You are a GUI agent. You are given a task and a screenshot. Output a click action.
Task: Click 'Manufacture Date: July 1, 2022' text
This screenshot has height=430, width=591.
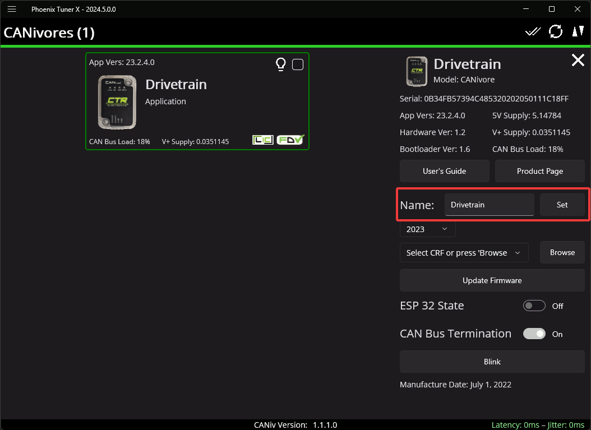point(455,385)
